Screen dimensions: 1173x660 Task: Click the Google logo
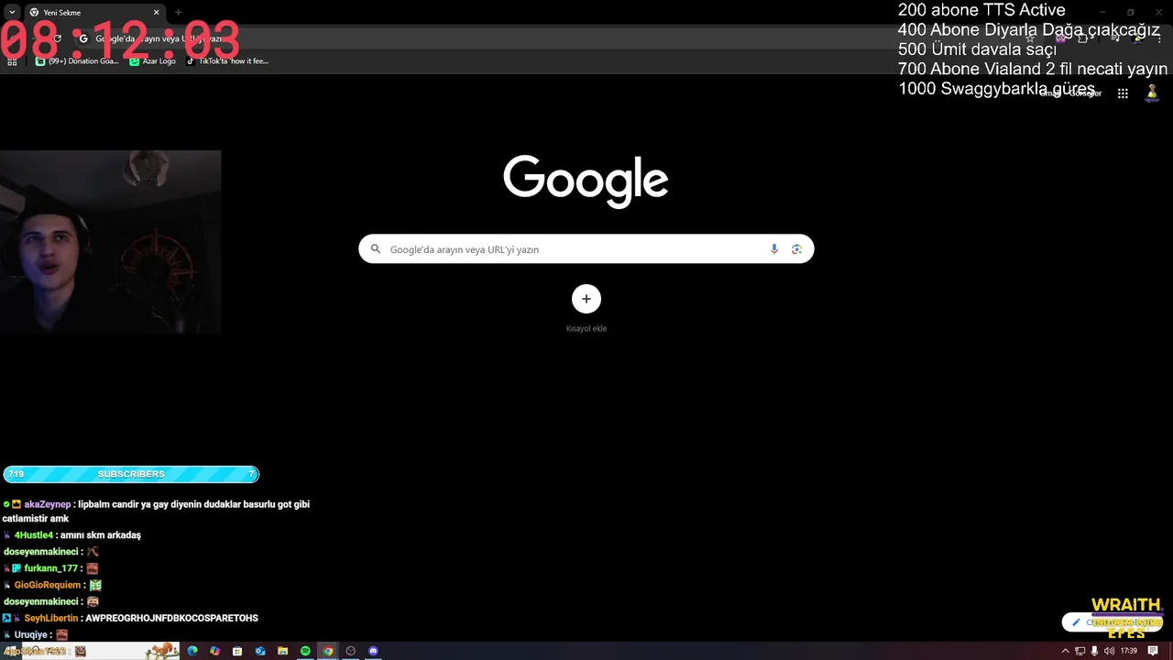click(x=586, y=181)
